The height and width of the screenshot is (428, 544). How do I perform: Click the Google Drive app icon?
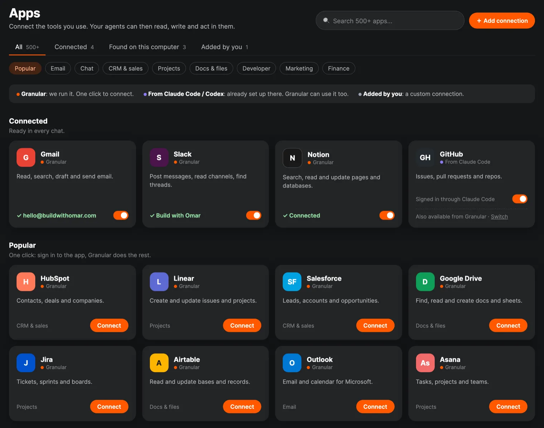click(x=425, y=282)
